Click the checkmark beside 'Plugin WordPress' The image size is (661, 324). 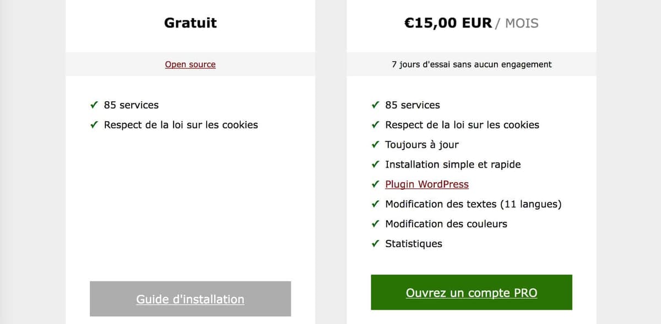376,184
